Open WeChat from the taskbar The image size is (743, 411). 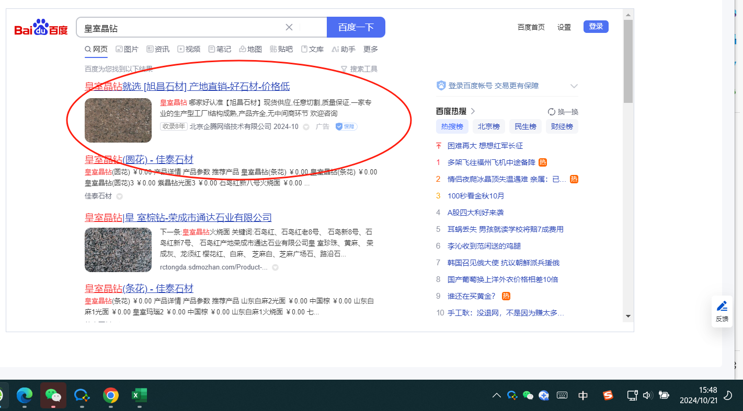pyautogui.click(x=53, y=395)
